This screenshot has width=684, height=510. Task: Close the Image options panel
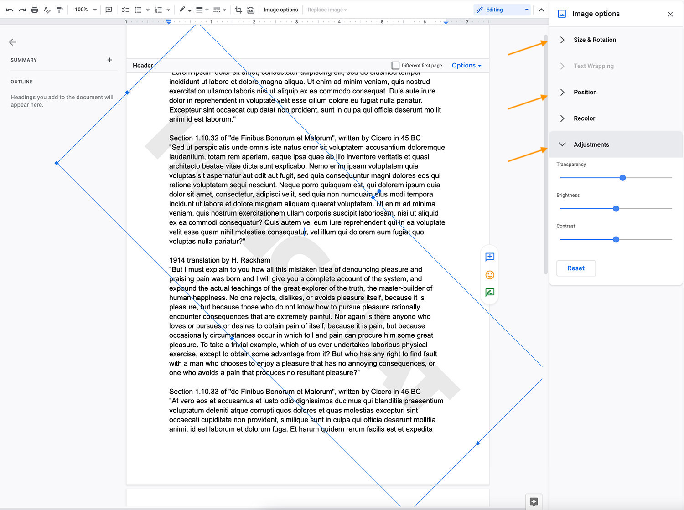pyautogui.click(x=670, y=14)
